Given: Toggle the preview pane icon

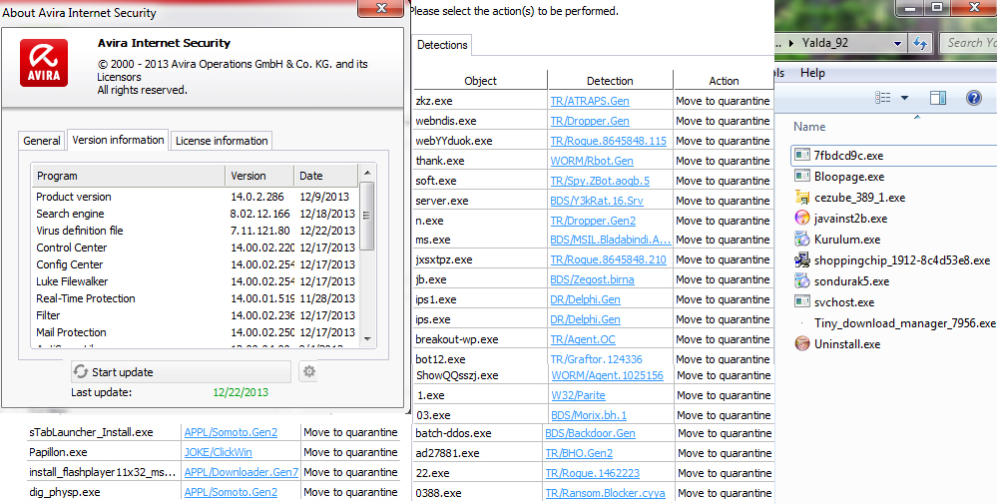Looking at the screenshot, I should [938, 98].
